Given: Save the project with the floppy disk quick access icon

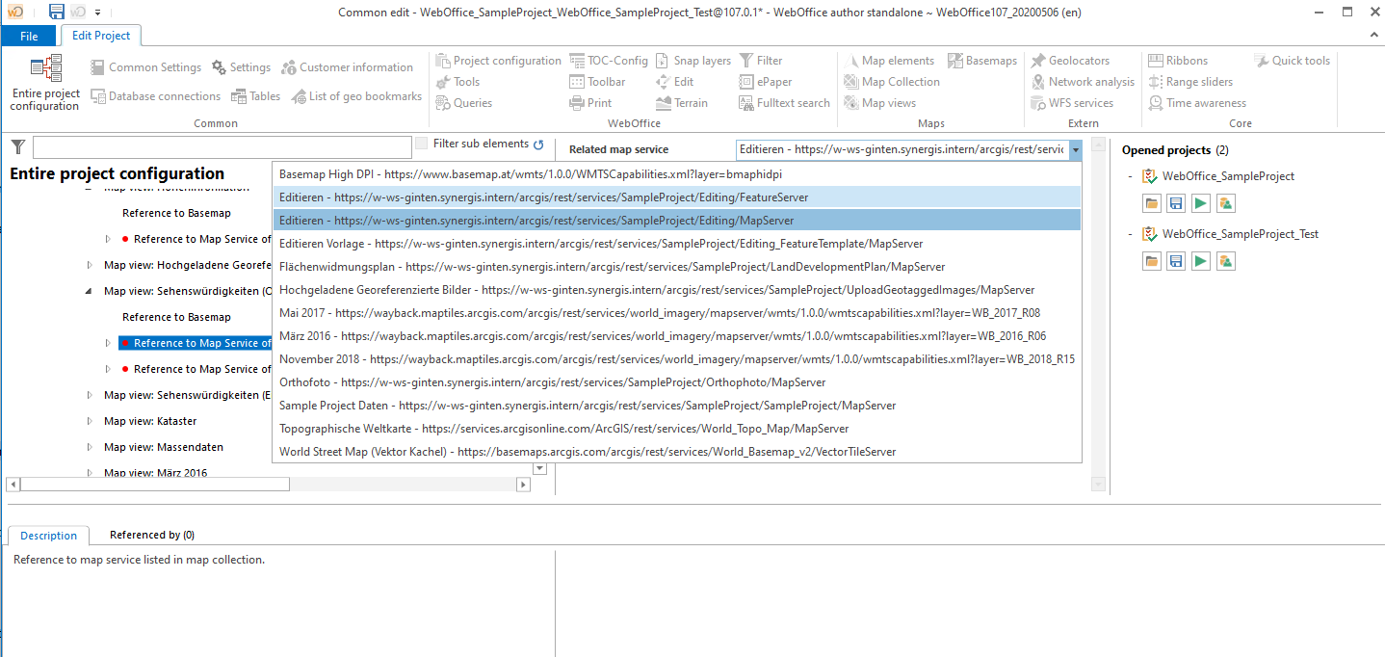Looking at the screenshot, I should [56, 12].
